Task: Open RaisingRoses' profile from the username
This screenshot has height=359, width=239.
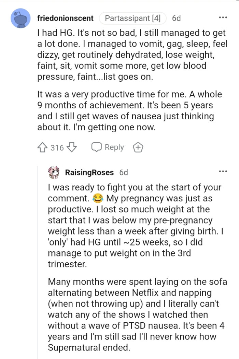Action: (89, 172)
